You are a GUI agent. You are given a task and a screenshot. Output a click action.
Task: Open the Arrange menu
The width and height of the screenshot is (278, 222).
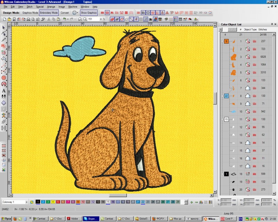click(51, 7)
